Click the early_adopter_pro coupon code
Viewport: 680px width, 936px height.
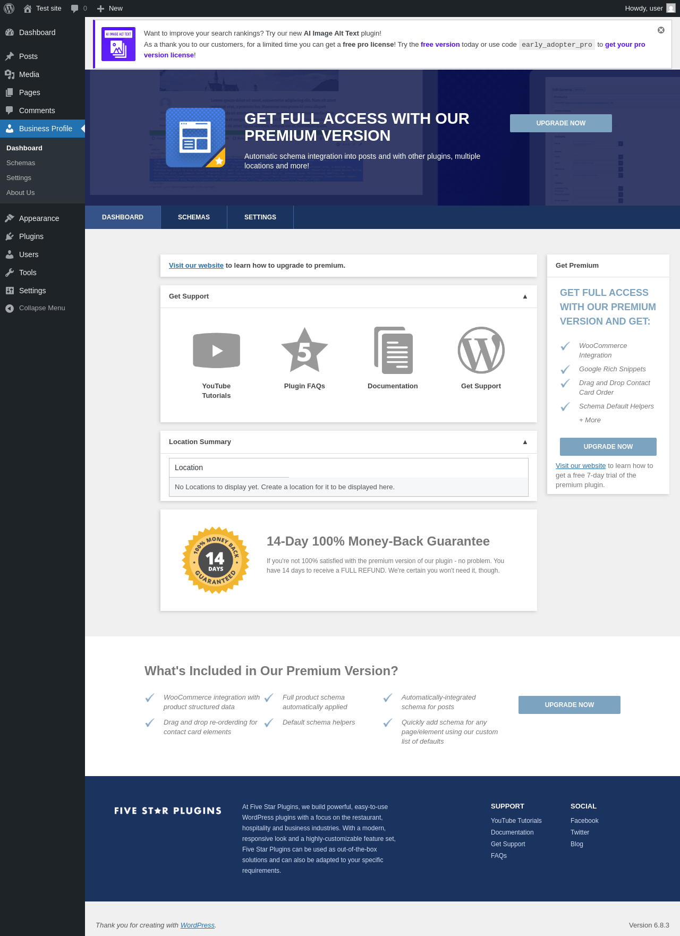557,45
